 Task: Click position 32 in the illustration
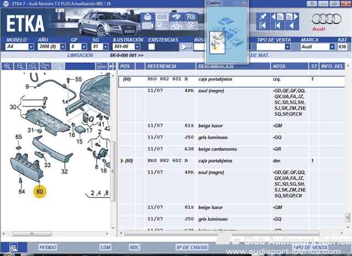tap(64, 171)
